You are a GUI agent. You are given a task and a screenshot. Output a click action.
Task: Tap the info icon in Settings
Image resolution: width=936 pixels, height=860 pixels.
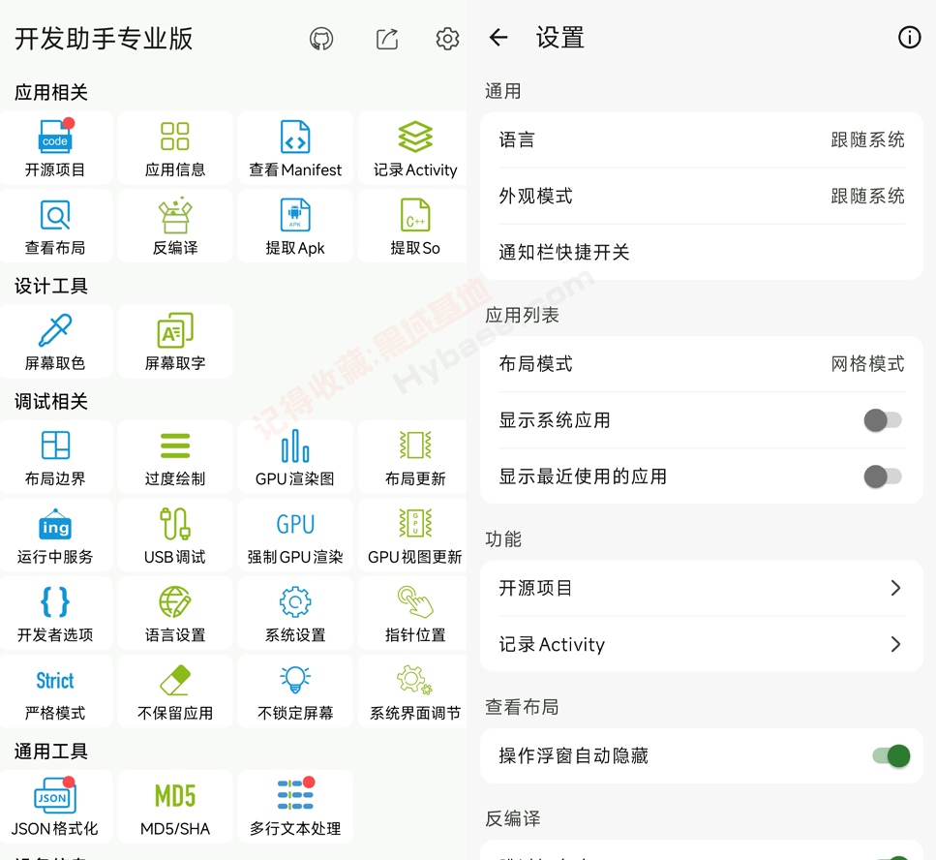(x=909, y=38)
